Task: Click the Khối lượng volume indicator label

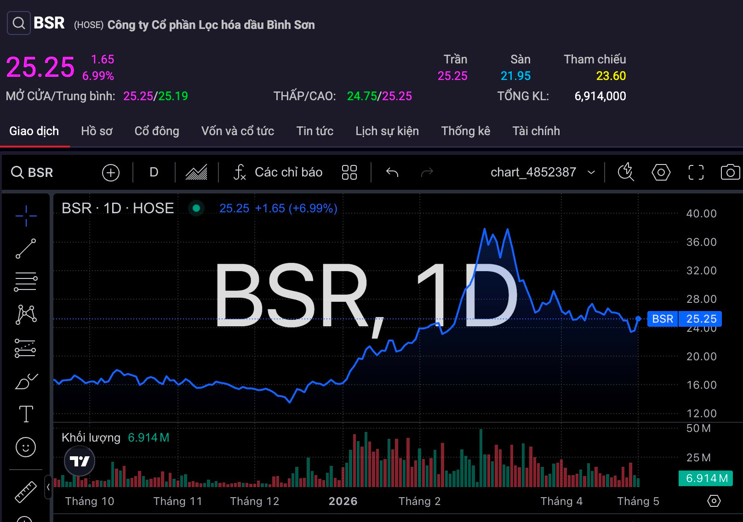Action: (91, 437)
